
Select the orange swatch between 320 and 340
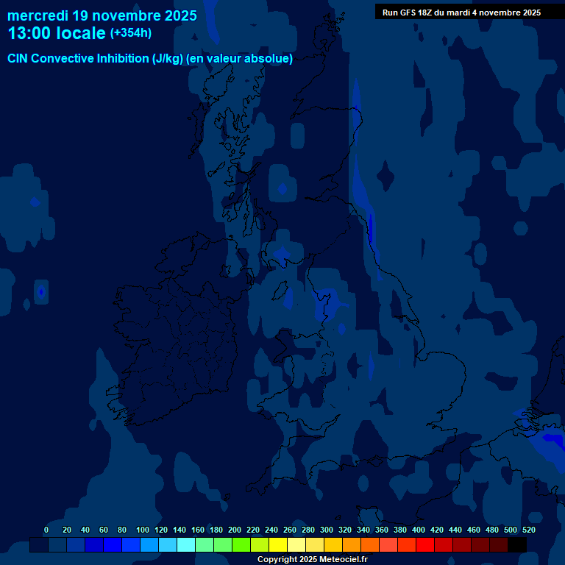pos(352,544)
